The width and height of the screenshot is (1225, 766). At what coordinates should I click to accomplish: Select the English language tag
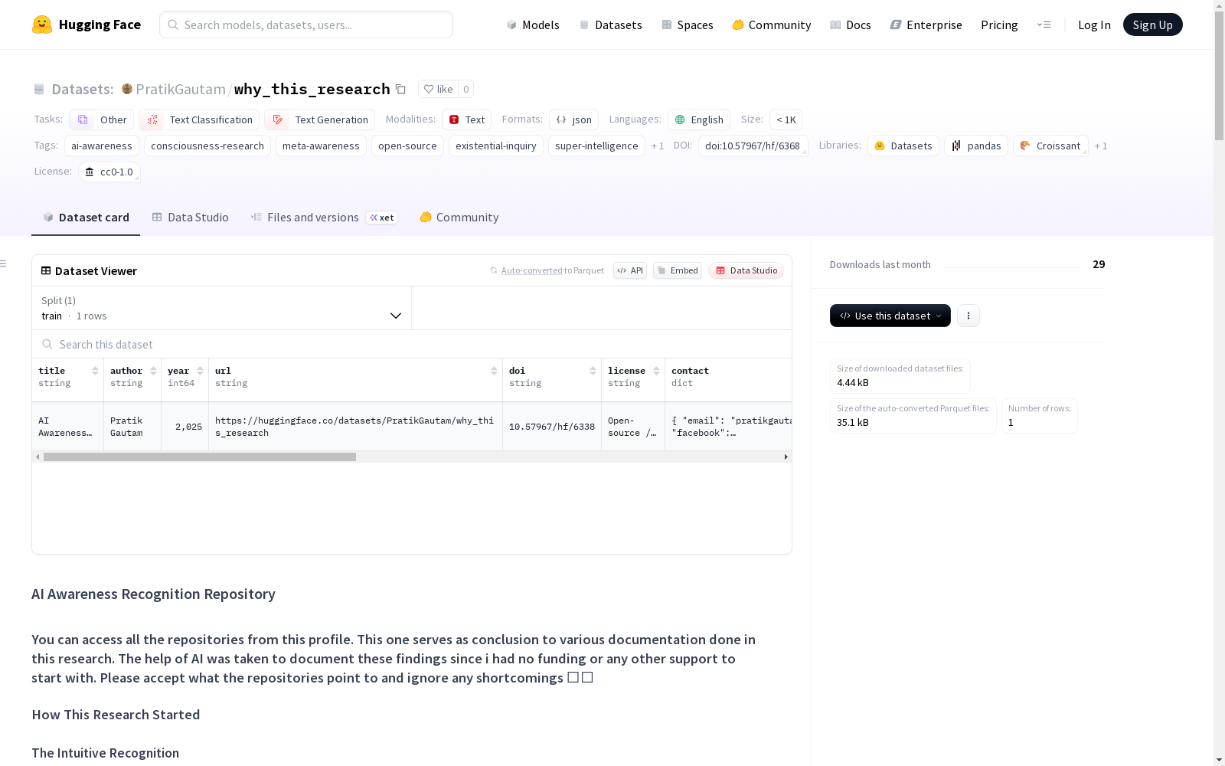(x=699, y=119)
